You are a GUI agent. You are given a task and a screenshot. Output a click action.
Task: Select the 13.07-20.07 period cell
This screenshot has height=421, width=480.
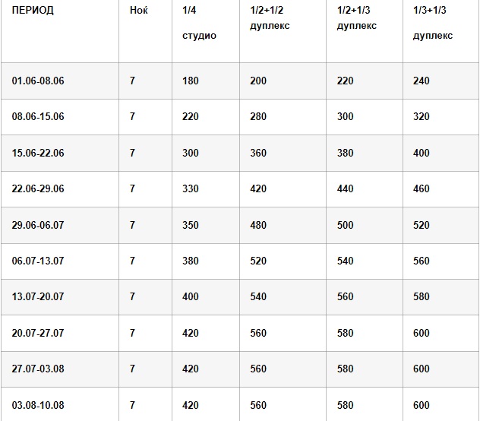[x=38, y=297]
